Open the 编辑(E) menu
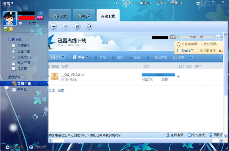Screen dimensions: 229x151 145,3
